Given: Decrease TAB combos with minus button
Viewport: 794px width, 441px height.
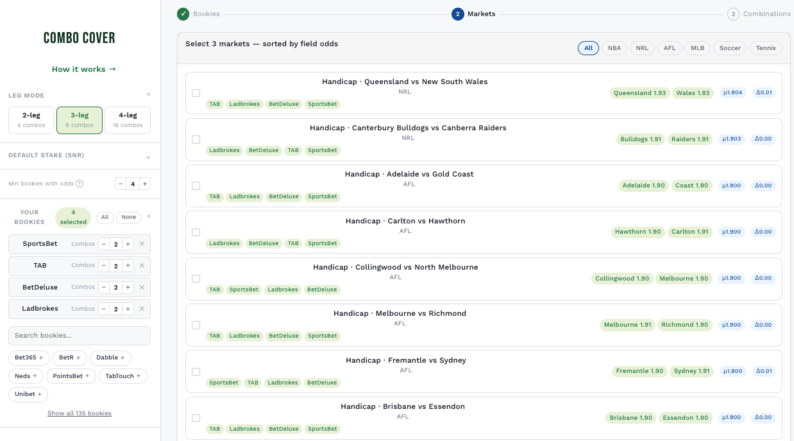Looking at the screenshot, I should (x=104, y=266).
